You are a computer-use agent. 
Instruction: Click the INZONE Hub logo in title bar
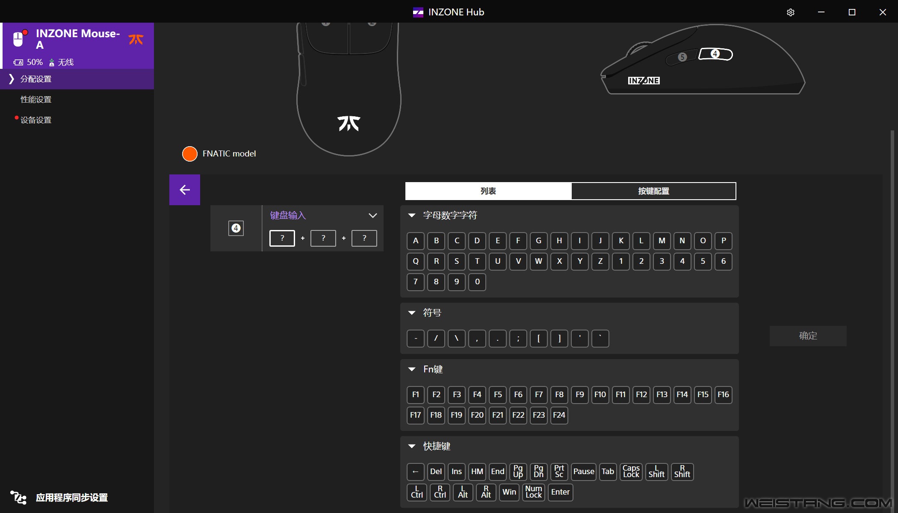(418, 12)
